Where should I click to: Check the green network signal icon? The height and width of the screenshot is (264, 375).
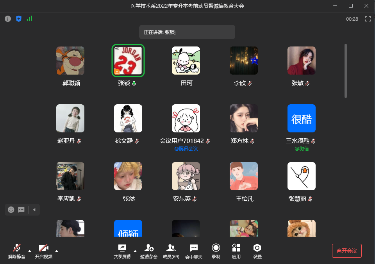pyautogui.click(x=29, y=18)
